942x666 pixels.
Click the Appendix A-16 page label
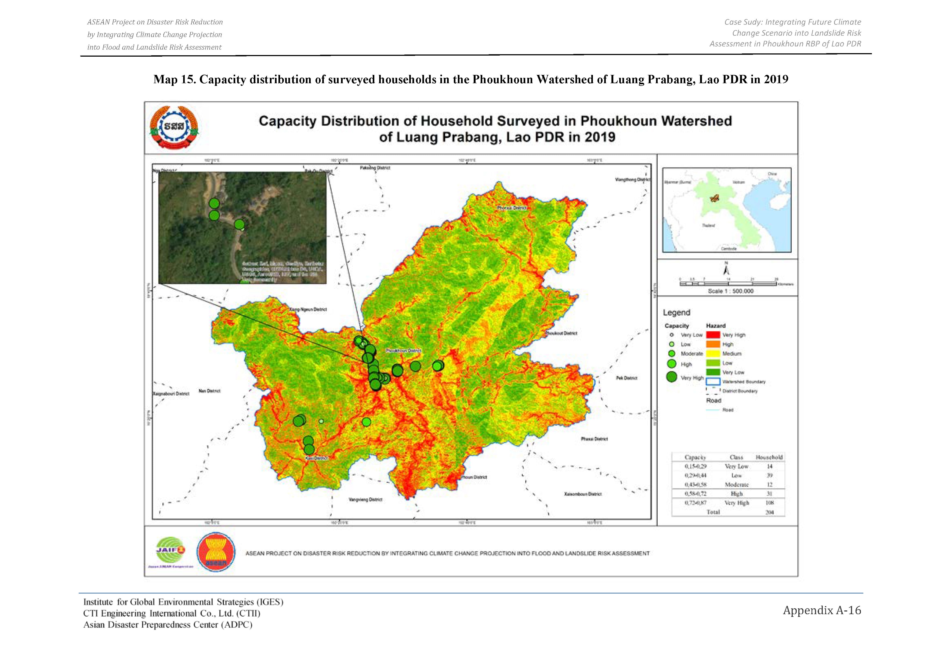click(822, 611)
